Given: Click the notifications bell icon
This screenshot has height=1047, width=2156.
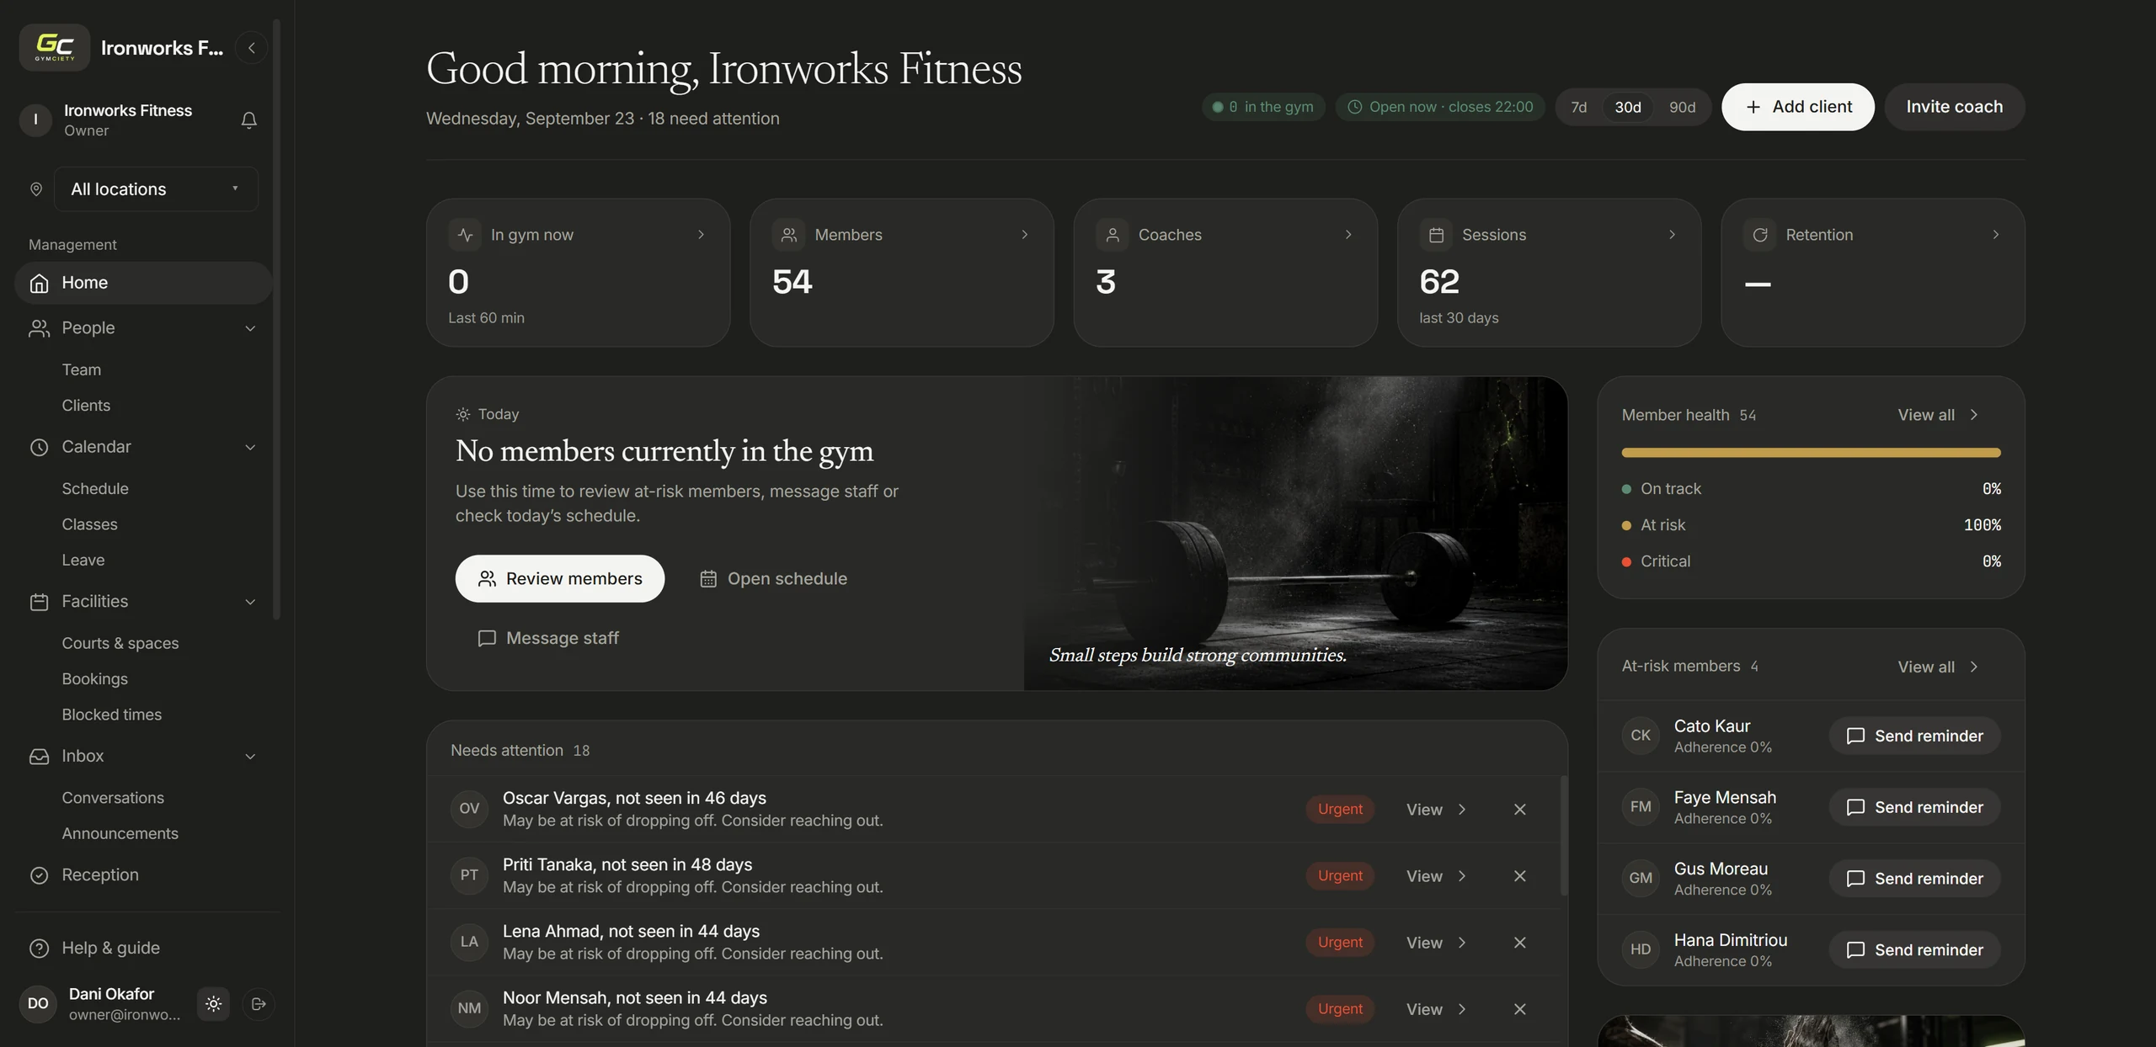Looking at the screenshot, I should click(x=248, y=120).
